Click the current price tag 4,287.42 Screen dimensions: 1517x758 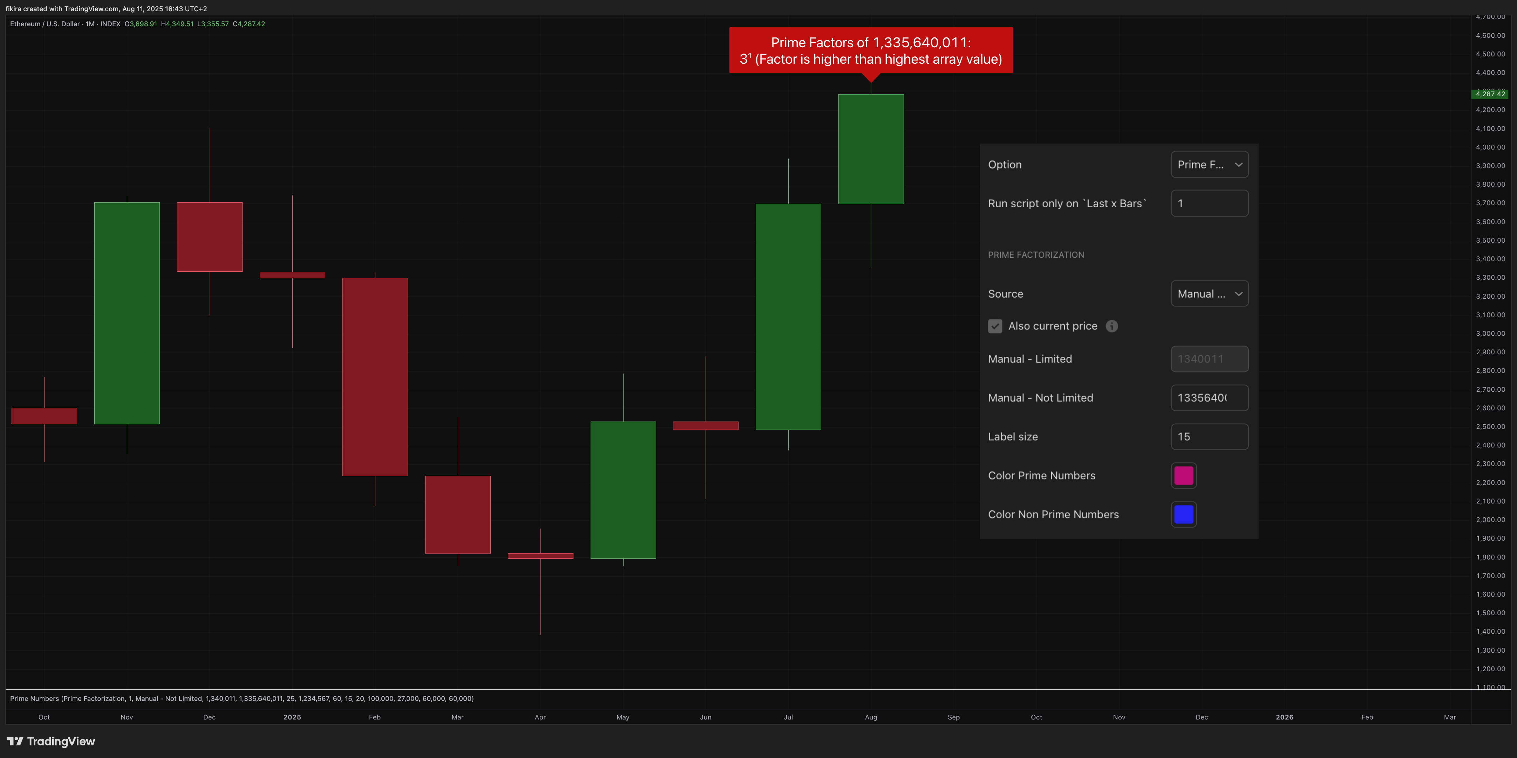click(1490, 94)
